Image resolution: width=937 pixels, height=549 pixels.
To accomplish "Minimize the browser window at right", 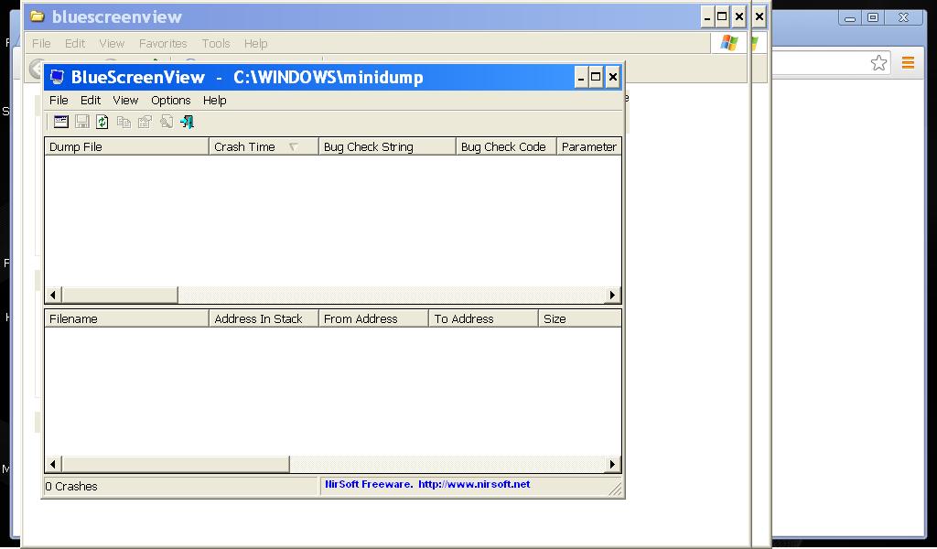I will coord(850,18).
